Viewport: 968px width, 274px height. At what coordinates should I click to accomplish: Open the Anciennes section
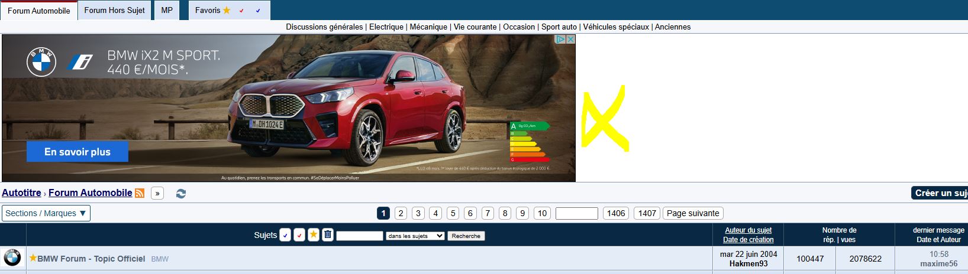(673, 27)
